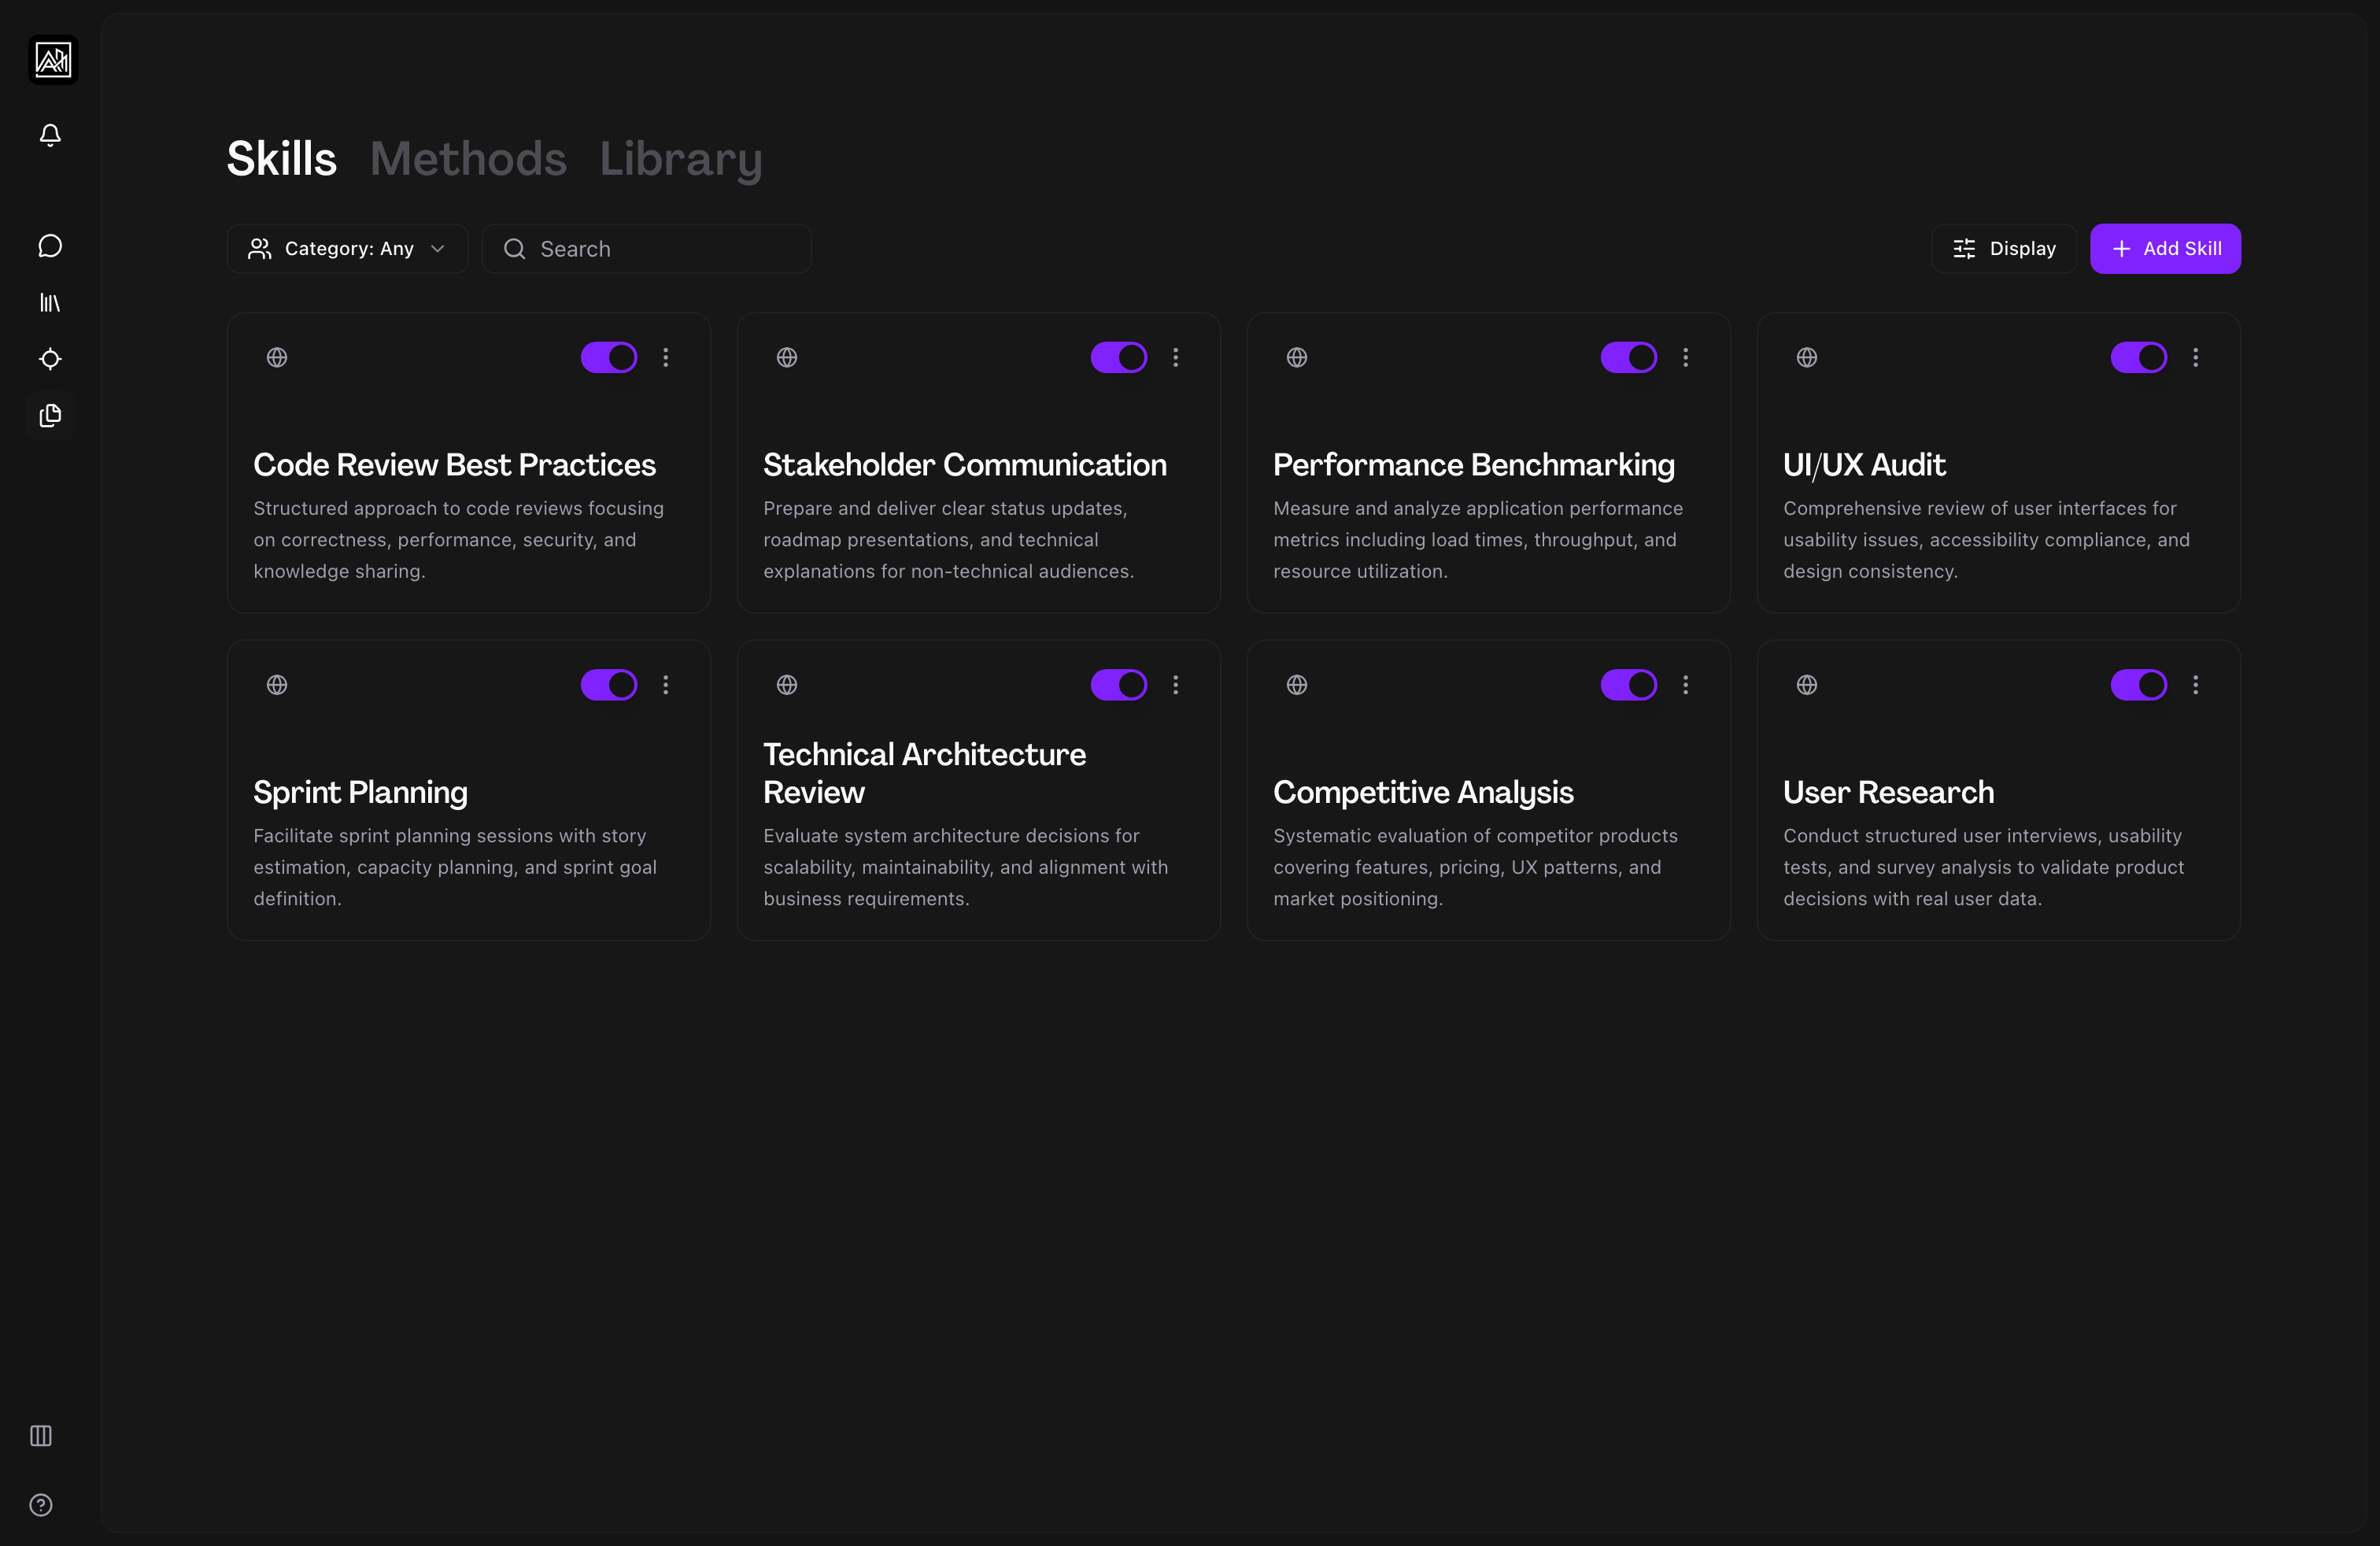This screenshot has width=2380, height=1546.
Task: Open notifications bell in sidebar
Action: pyautogui.click(x=50, y=135)
